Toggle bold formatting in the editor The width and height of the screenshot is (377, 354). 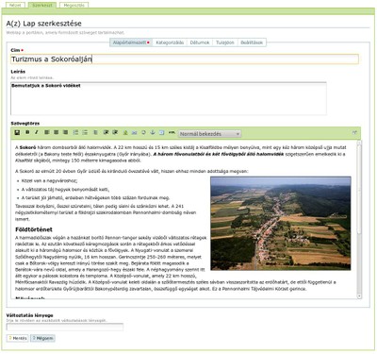(x=27, y=132)
